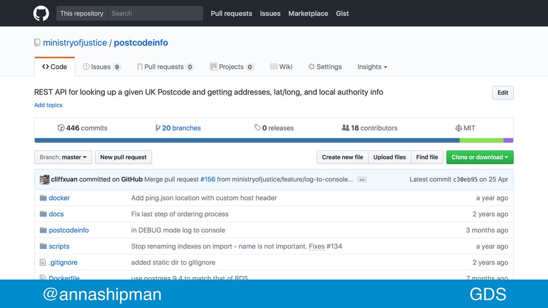Click the Projects board icon
This screenshot has width=548, height=308.
(x=213, y=66)
